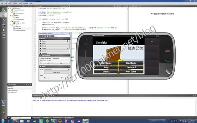The image size is (197, 123).
Task: Open the Tools menu
Action: point(20,4)
